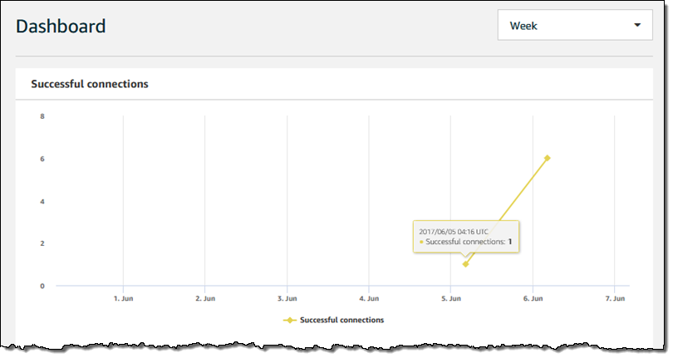Click the Dashboard page heading
Image resolution: width=673 pixels, height=358 pixels.
61,26
